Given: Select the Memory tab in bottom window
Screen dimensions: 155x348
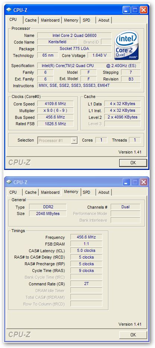Looking at the screenshot, I should [x=71, y=192].
